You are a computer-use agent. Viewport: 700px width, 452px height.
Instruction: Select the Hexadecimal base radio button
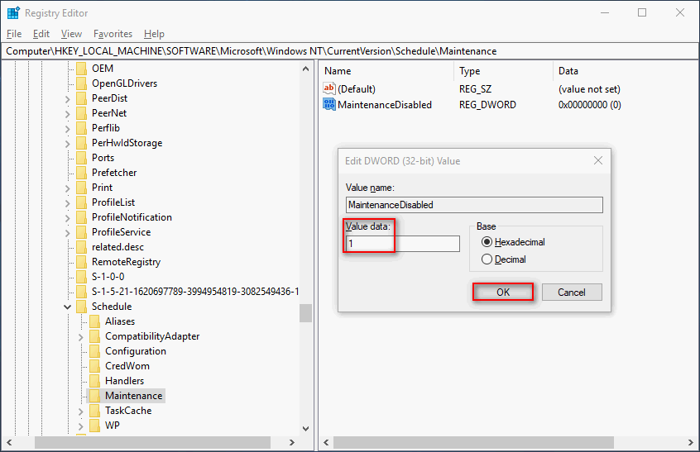click(x=487, y=242)
